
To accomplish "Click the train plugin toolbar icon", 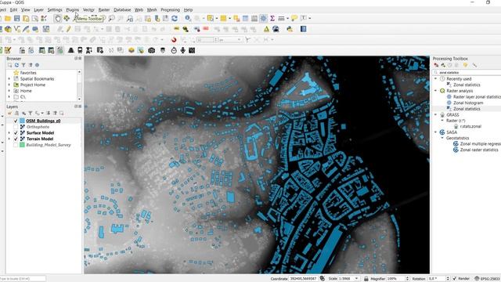I will click(80, 50).
